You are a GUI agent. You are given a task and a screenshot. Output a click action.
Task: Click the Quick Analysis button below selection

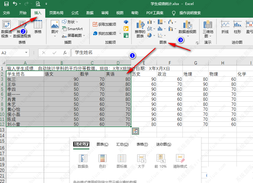[x=135, y=131]
